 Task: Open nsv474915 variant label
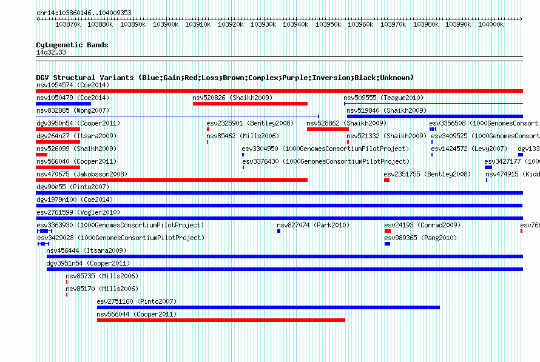click(513, 174)
